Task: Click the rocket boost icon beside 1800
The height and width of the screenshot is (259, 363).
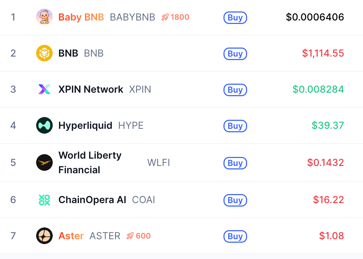Action: [x=165, y=17]
